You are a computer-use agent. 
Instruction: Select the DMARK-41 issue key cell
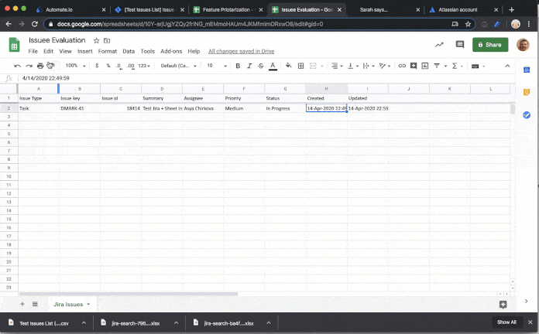click(79, 108)
